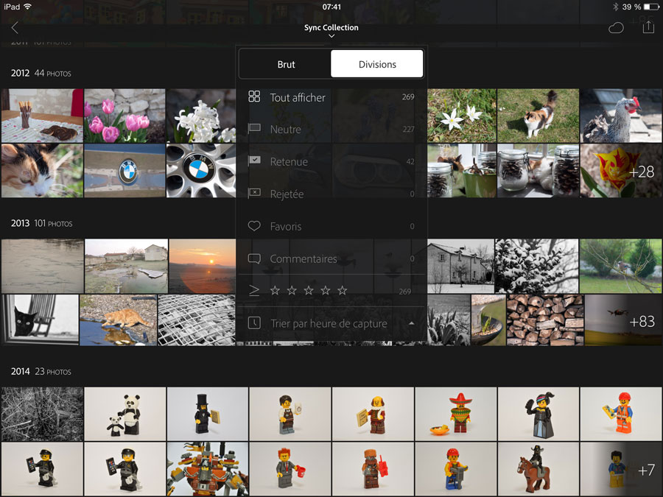Click the clock icon for capture-time sort
This screenshot has height=497, width=663.
(x=254, y=323)
